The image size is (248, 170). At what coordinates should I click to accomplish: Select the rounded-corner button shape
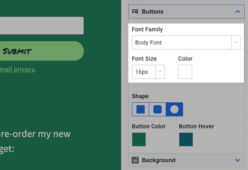(x=157, y=109)
